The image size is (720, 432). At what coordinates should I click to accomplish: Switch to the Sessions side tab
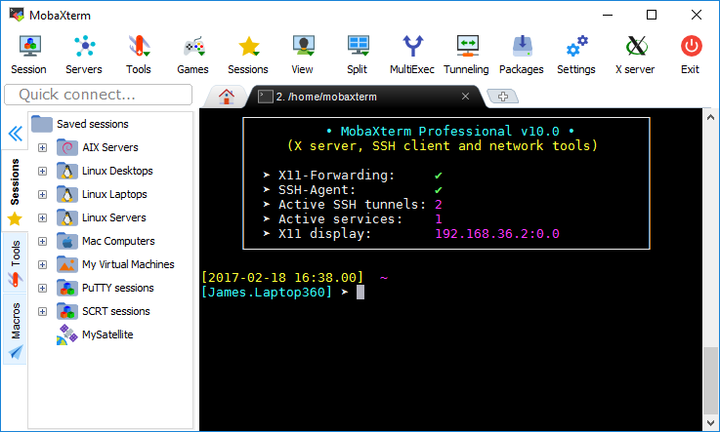coord(15,191)
